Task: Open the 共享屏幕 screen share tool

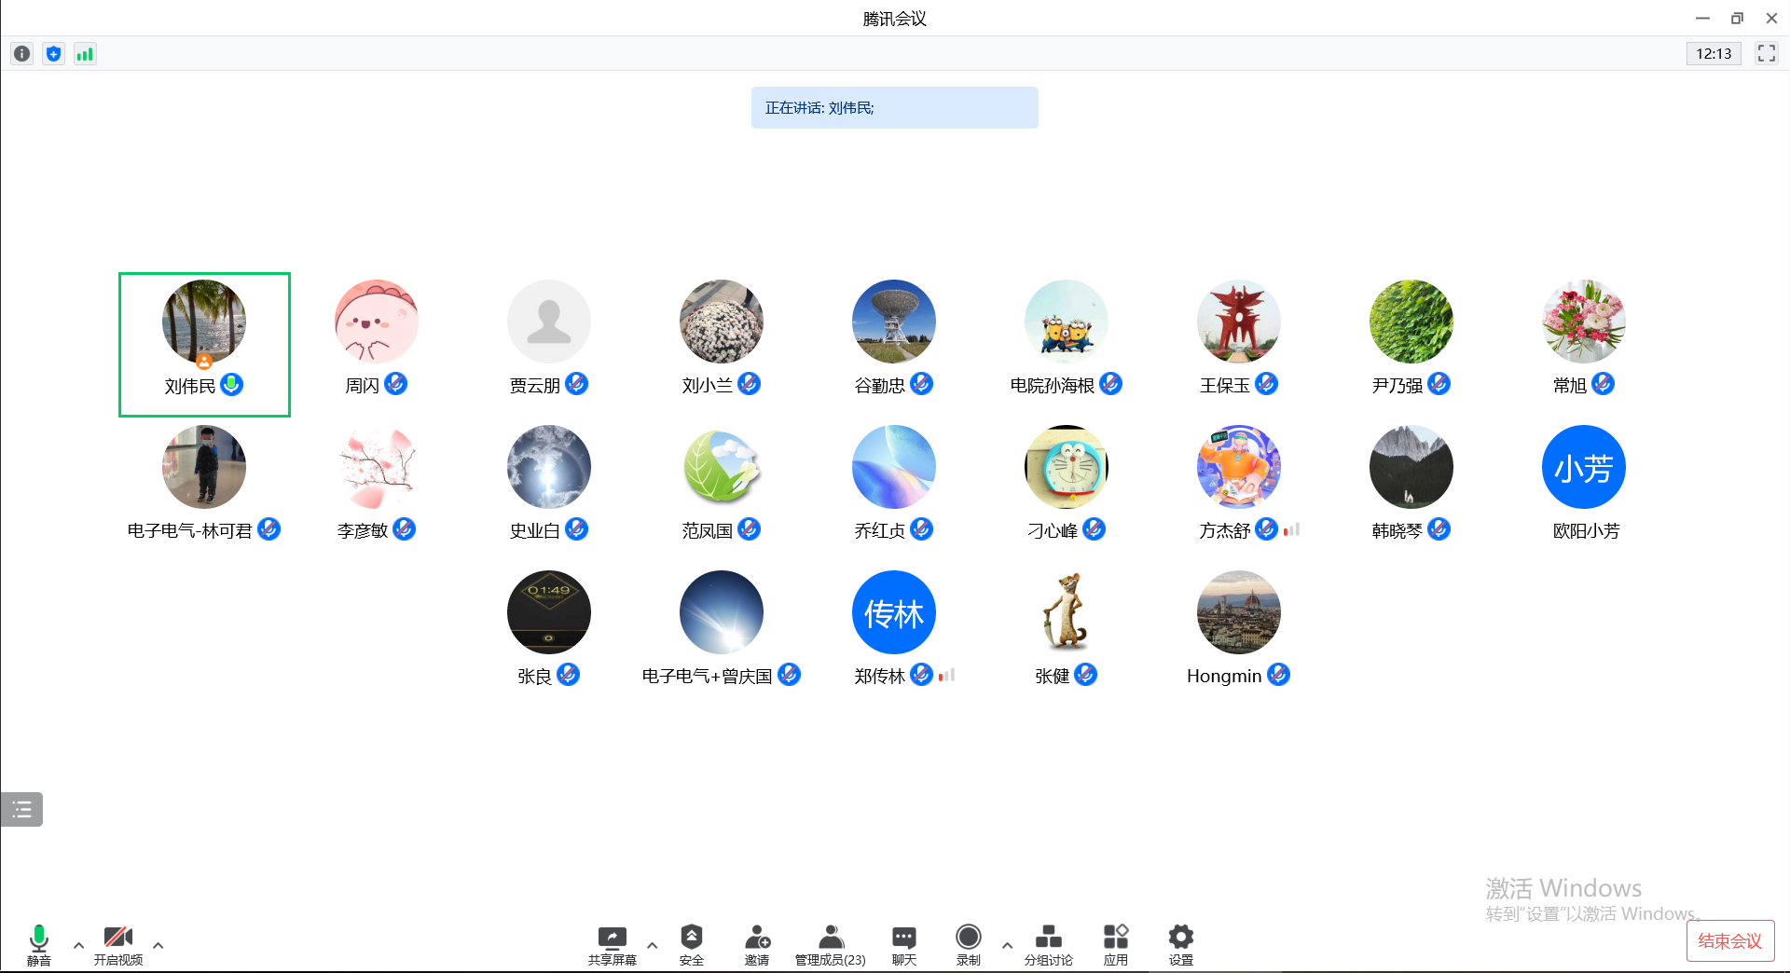Action: tap(612, 944)
